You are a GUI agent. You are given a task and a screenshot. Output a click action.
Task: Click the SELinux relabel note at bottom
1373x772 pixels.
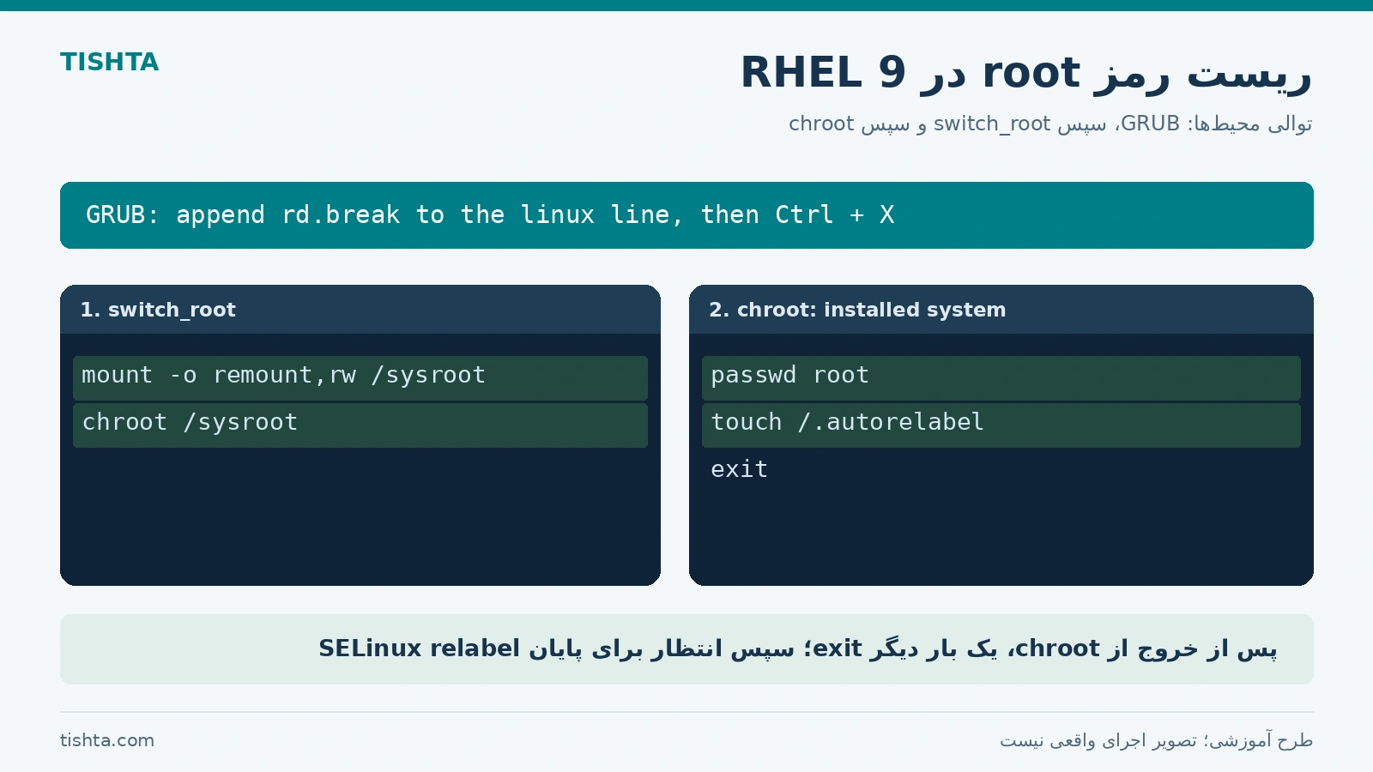click(x=686, y=649)
